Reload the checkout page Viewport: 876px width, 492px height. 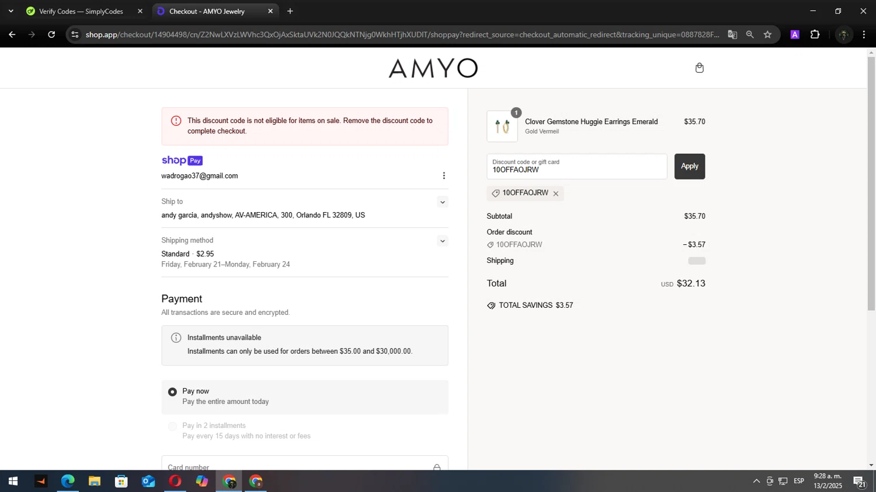tap(51, 34)
